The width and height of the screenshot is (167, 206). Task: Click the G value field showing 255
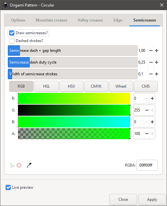pyautogui.click(x=139, y=110)
